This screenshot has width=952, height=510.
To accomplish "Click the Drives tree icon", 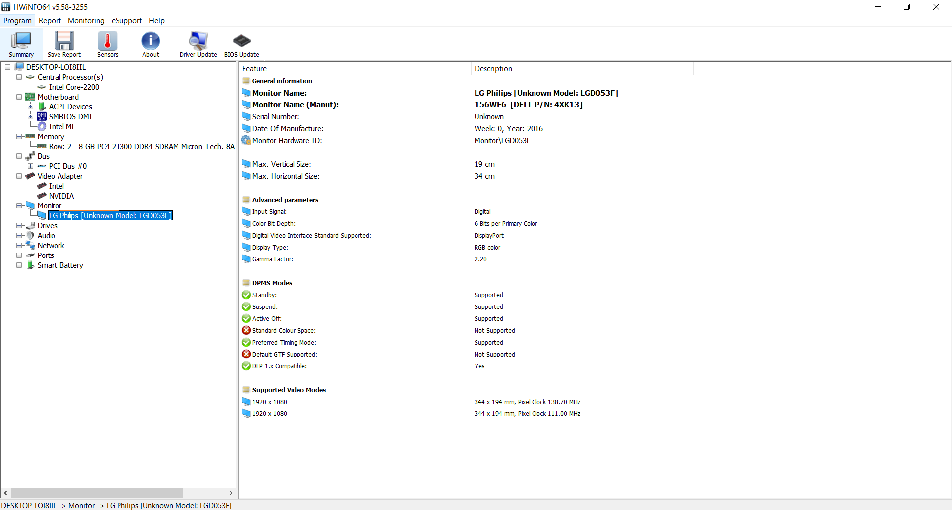I will tap(30, 225).
